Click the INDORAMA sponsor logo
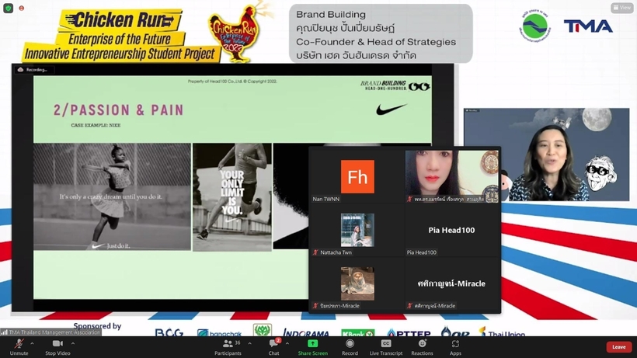Viewport: 637px width, 358px height. coord(306,333)
